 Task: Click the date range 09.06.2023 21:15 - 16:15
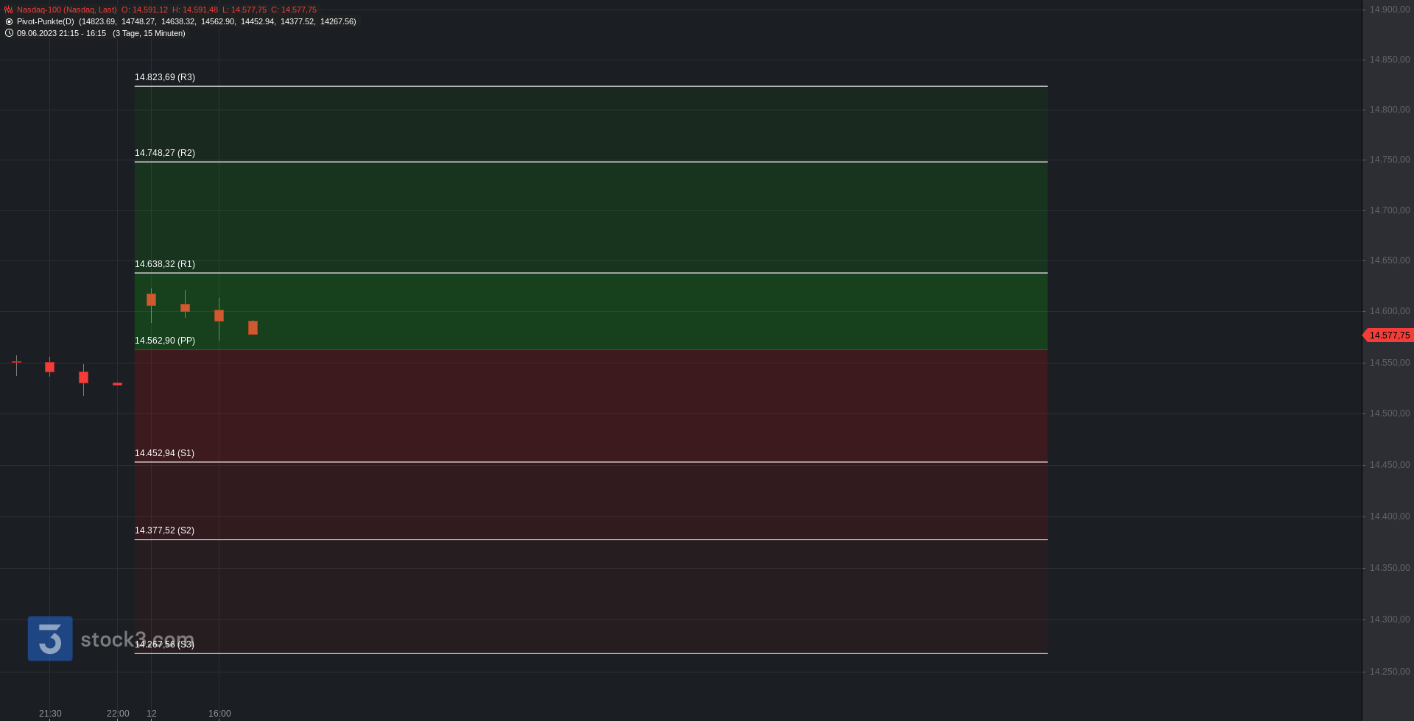(x=61, y=34)
